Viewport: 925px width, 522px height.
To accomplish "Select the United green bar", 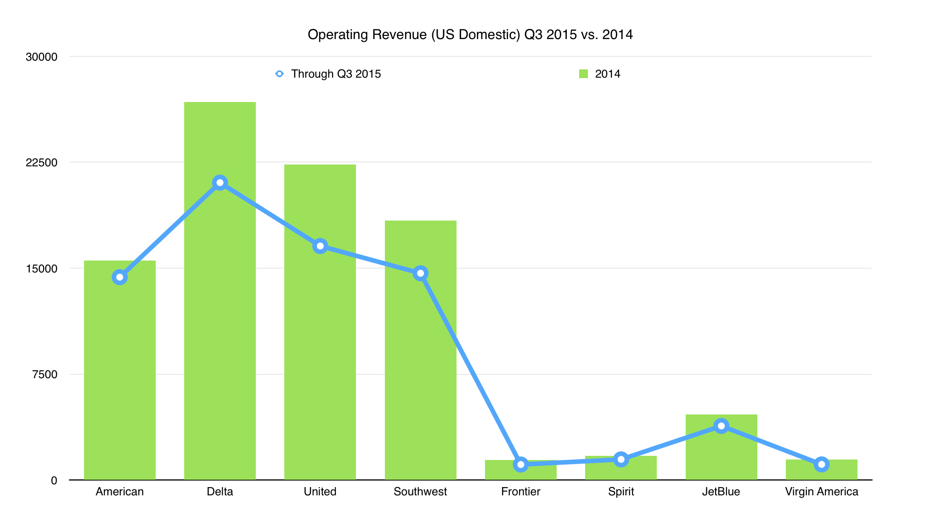I will pyautogui.click(x=320, y=322).
